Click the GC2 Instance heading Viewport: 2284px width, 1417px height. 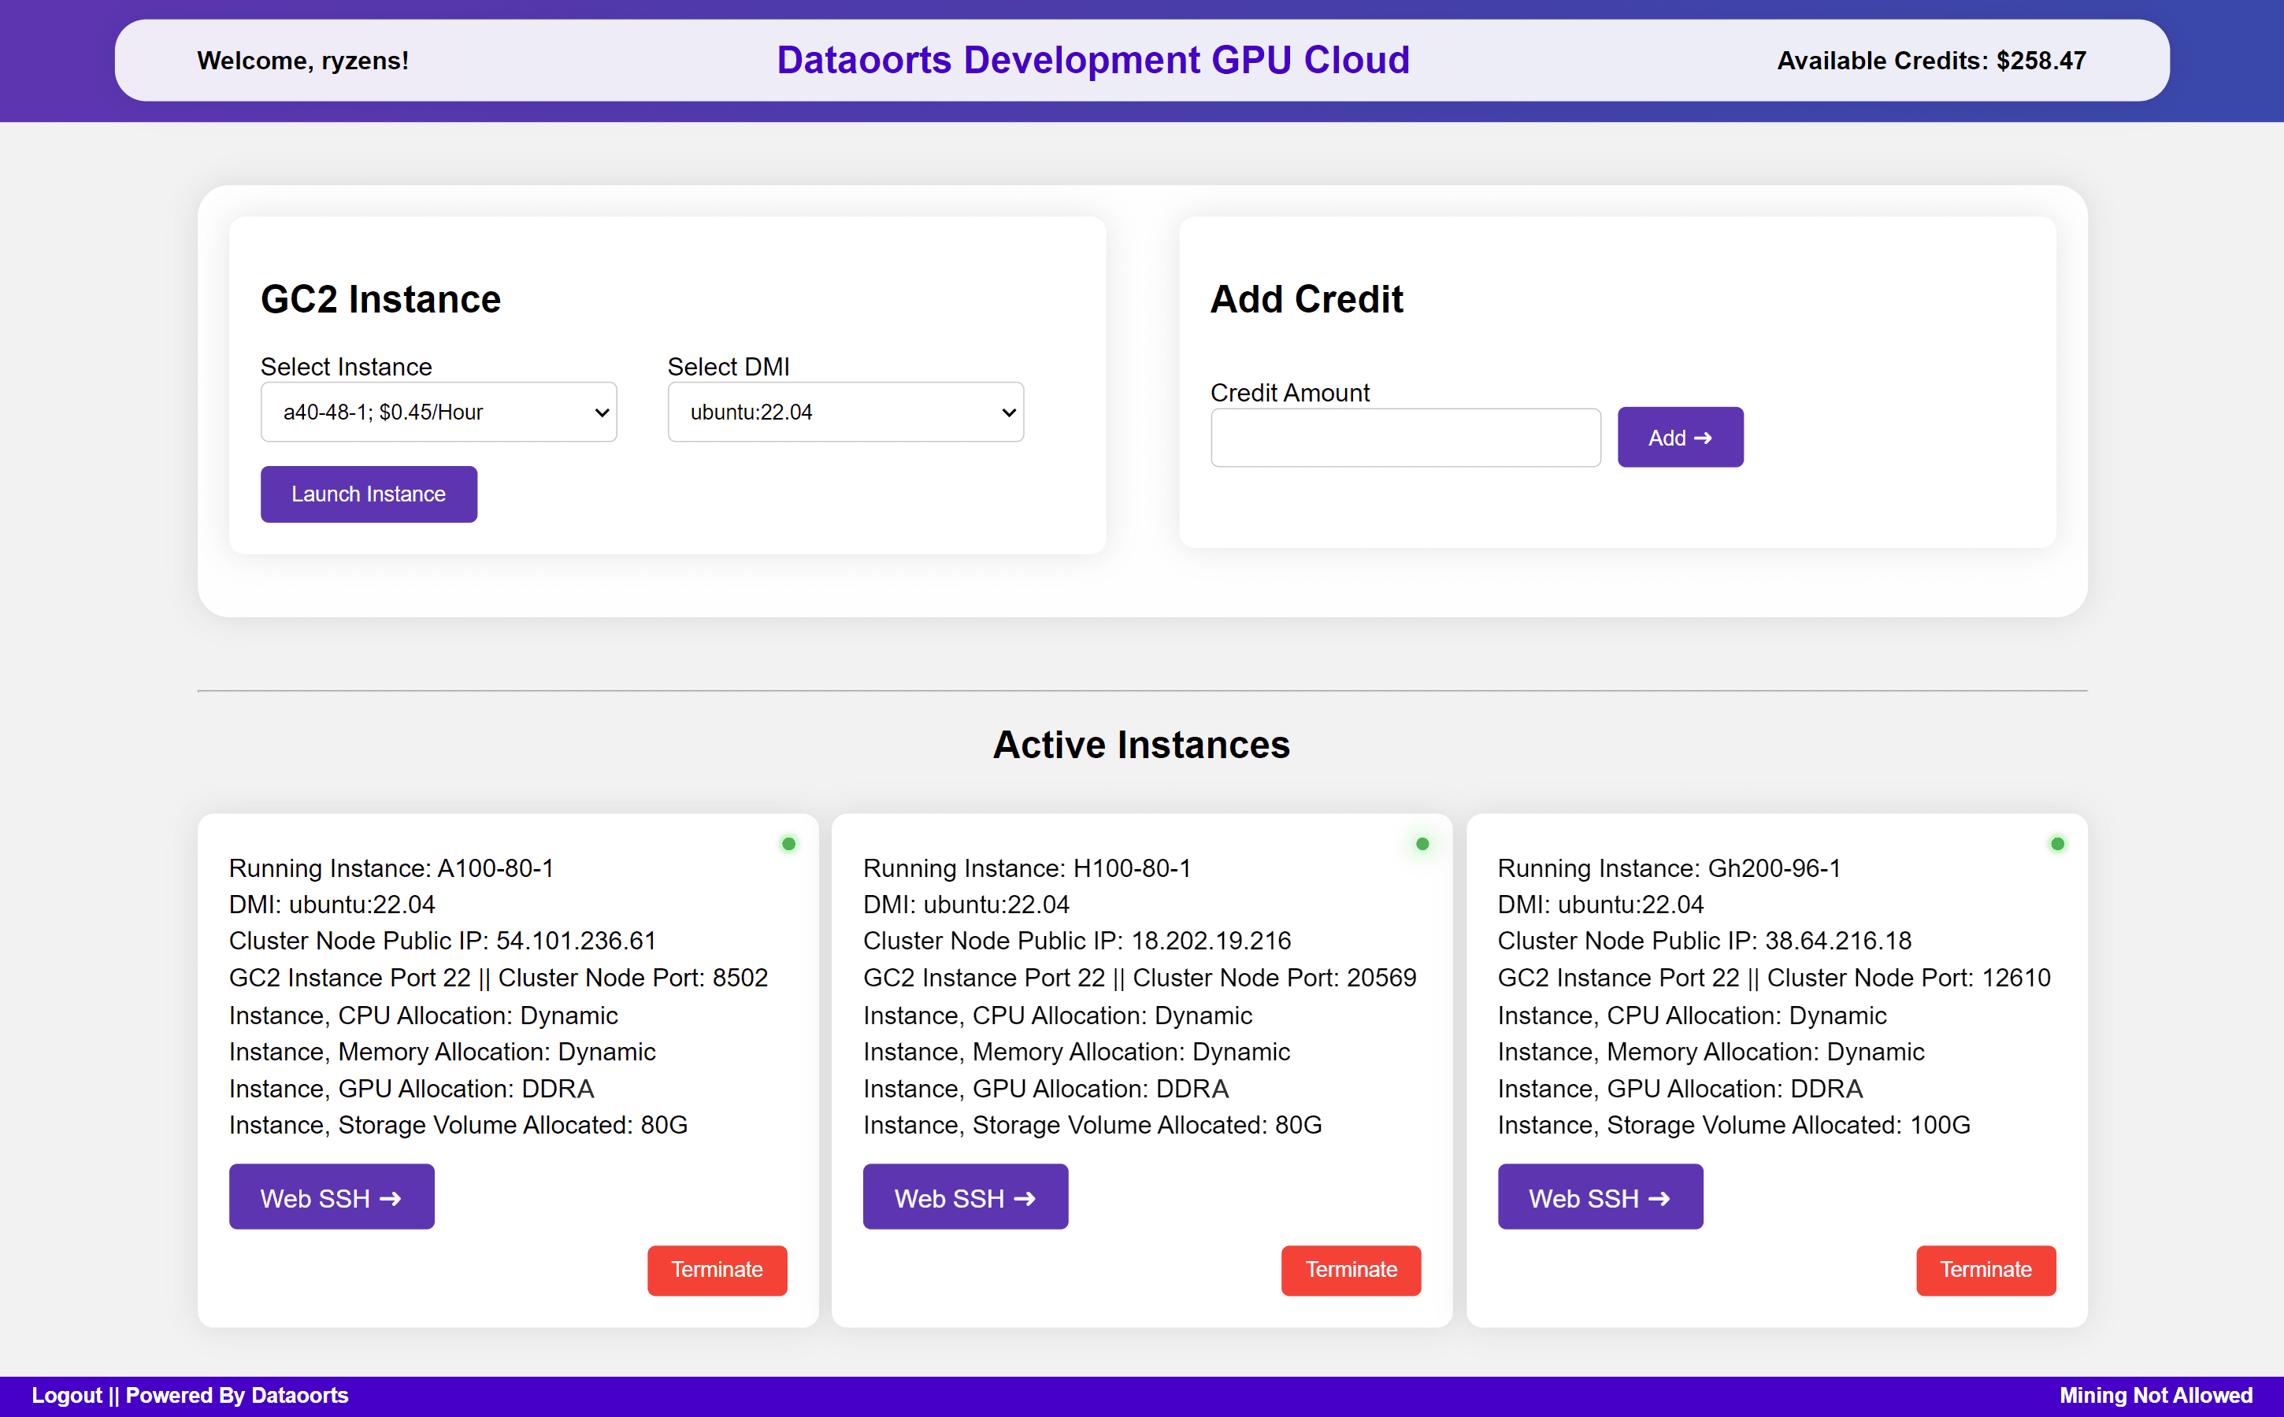click(380, 299)
